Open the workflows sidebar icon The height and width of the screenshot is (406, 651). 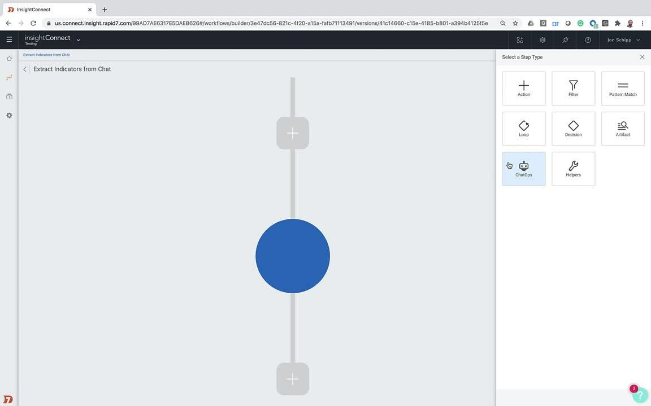click(x=9, y=77)
